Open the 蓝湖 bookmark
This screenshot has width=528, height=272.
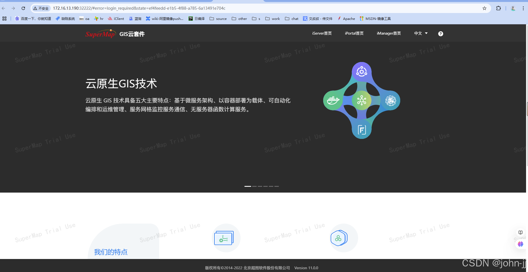(135, 19)
